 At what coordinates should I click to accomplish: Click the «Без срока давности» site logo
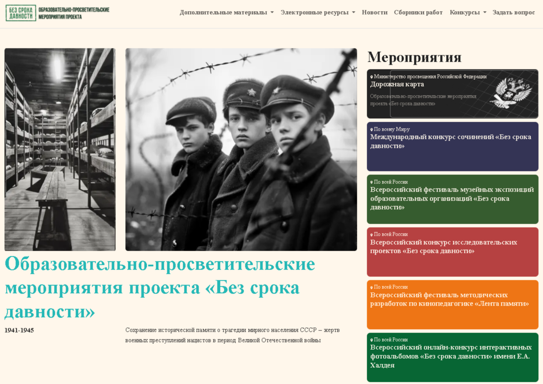(21, 13)
